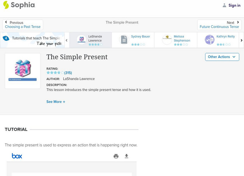Click the star rating under The Simple Present
Screen dimensions: 244x176
pos(55,73)
